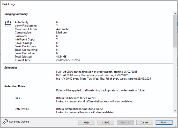Select the Retention Rules heading

pos(15,86)
